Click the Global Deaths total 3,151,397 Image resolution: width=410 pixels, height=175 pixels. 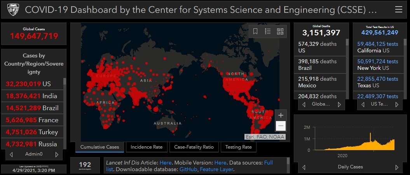(x=321, y=33)
